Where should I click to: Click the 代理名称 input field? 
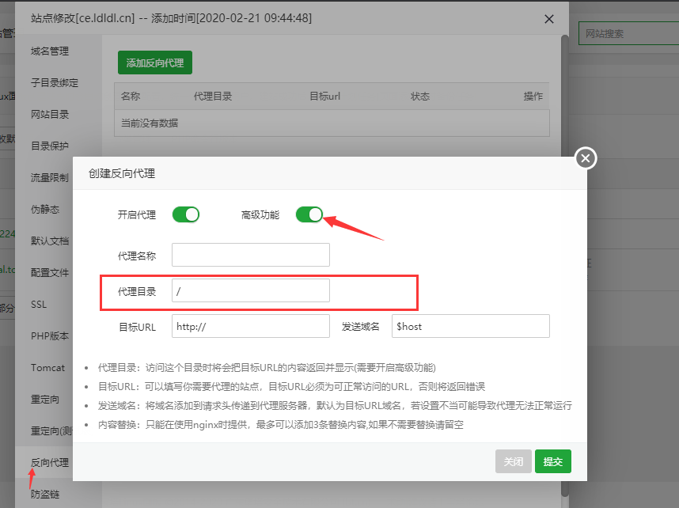pos(250,255)
